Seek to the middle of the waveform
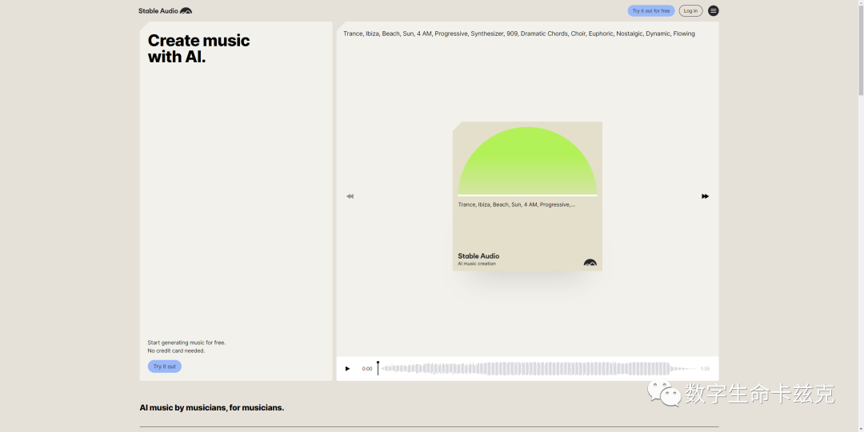The image size is (864, 432). (536, 369)
